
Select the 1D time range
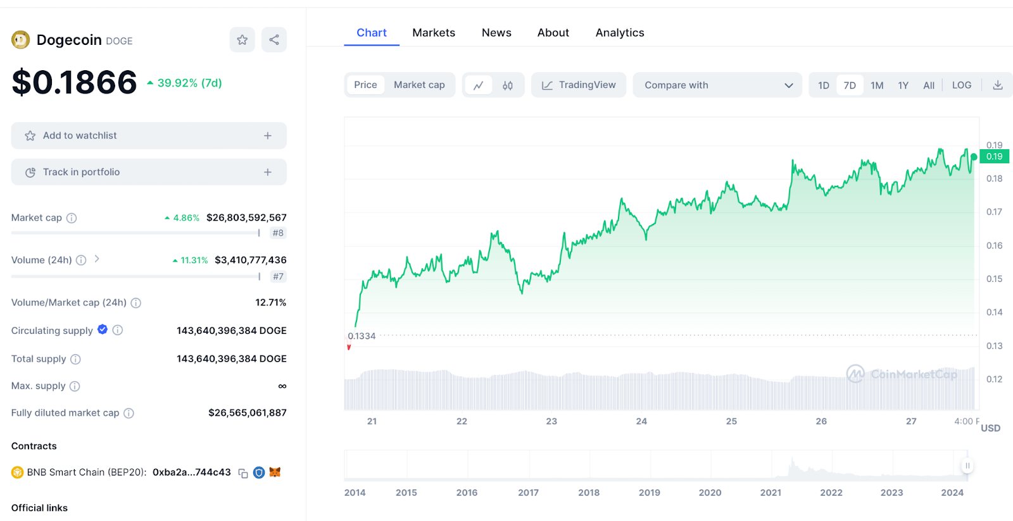pos(824,85)
